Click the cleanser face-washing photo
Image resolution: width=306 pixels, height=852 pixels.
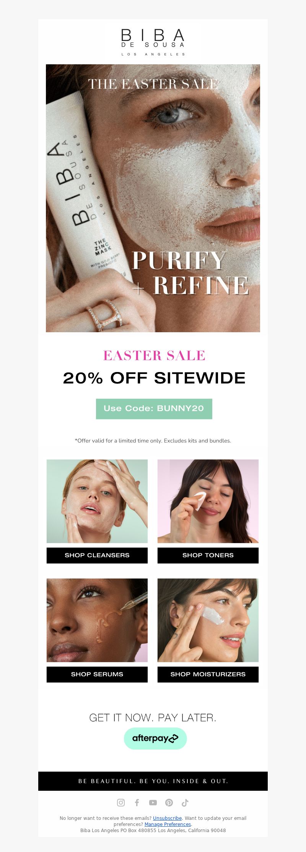97,501
